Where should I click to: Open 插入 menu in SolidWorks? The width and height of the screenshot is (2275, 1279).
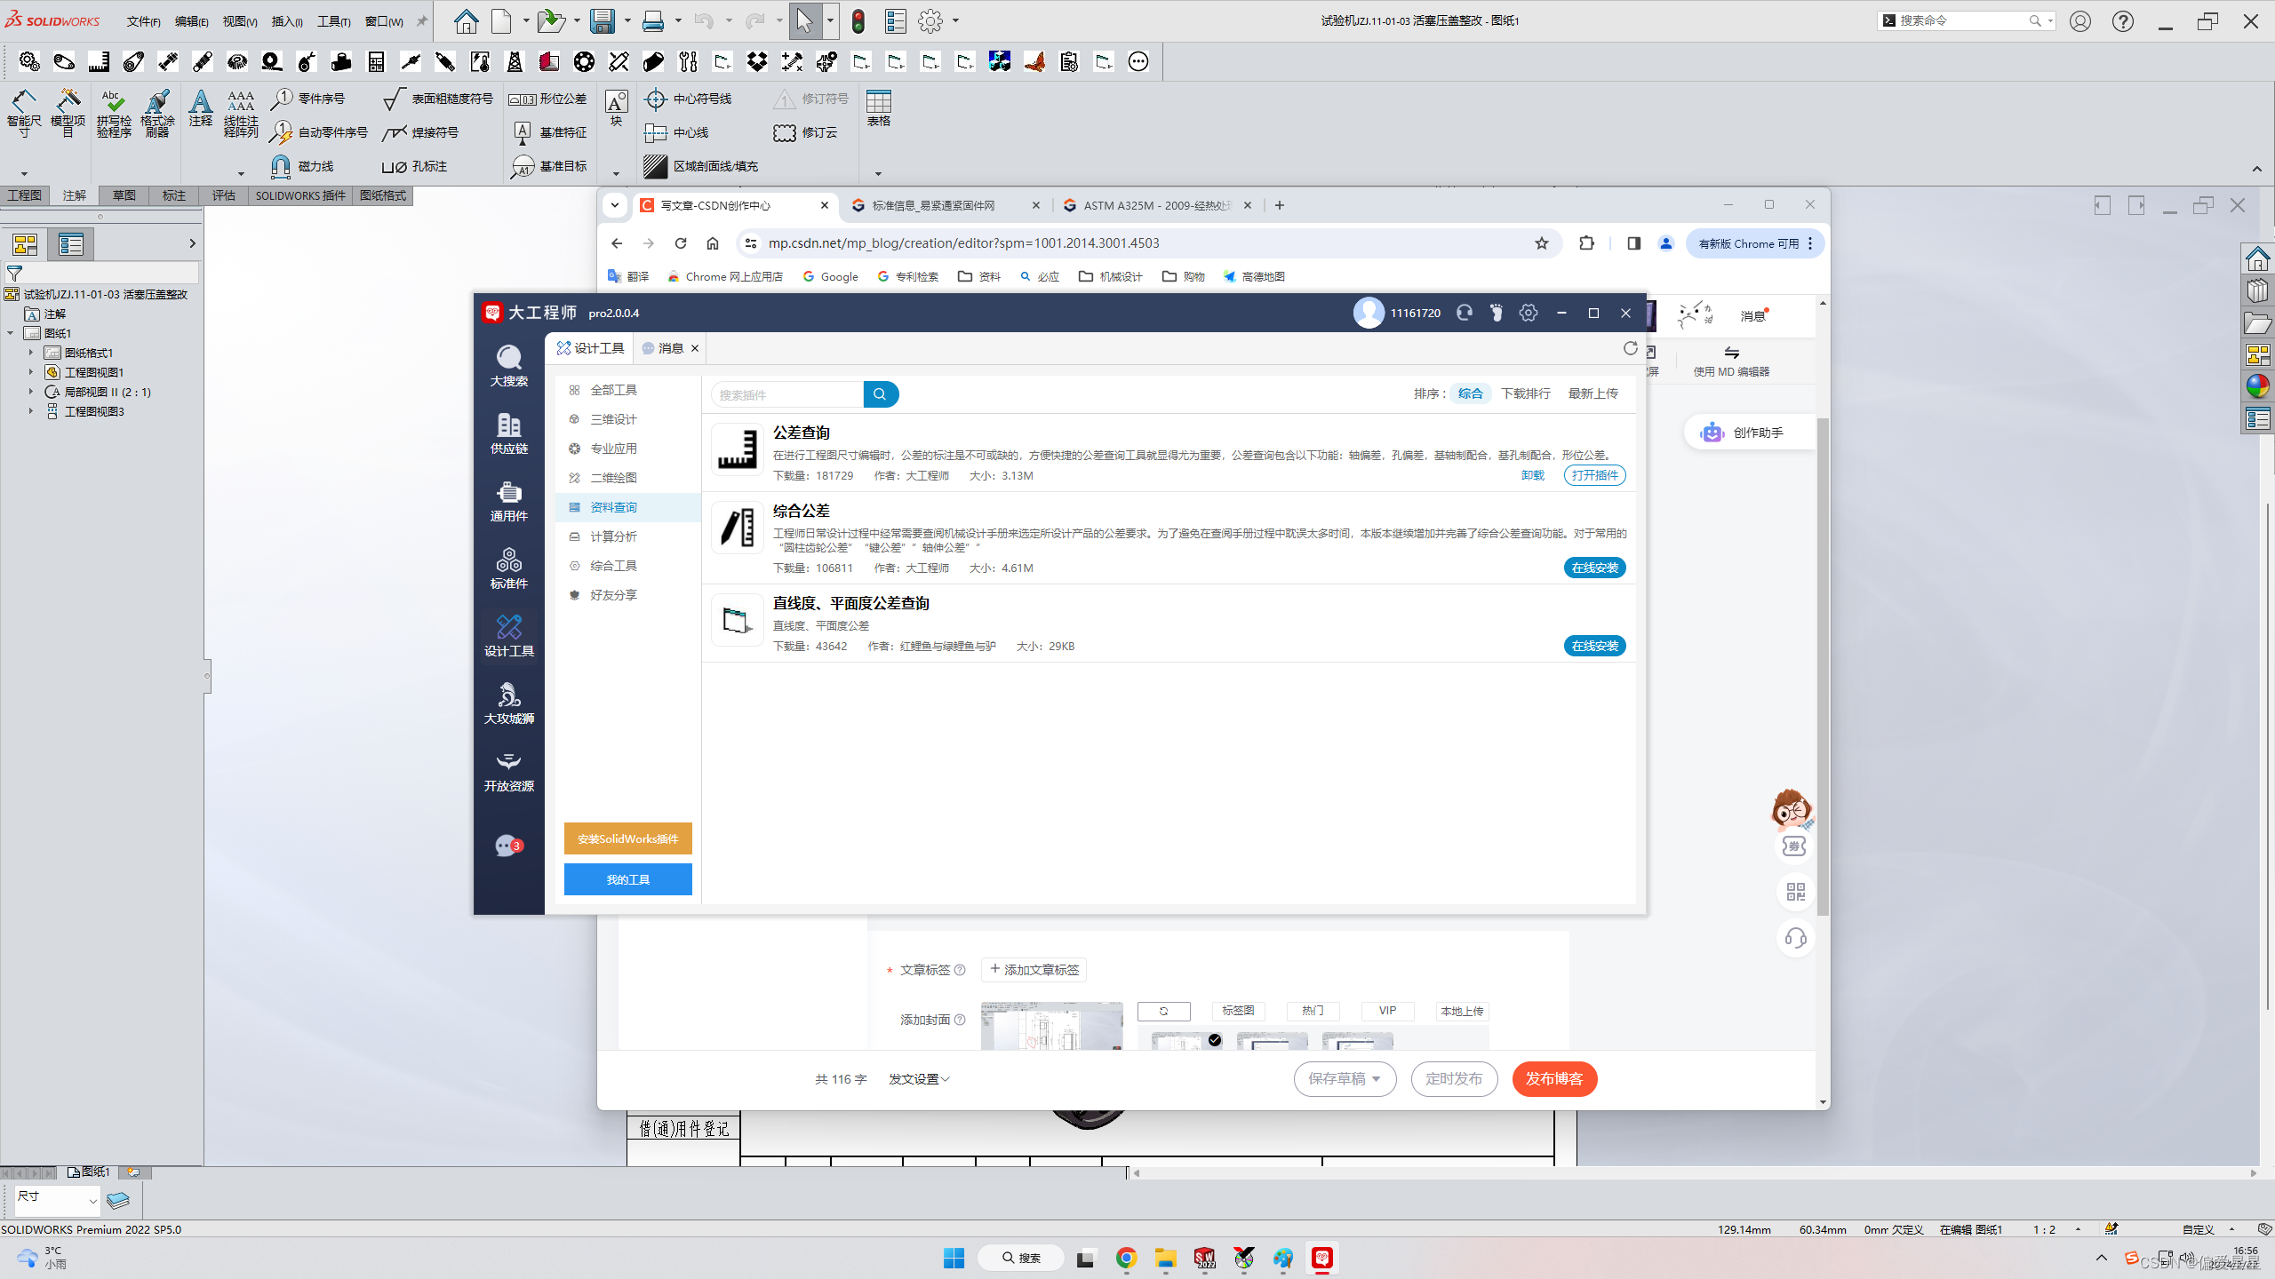tap(286, 21)
